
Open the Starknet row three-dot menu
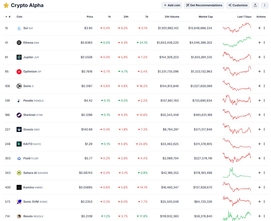(x=264, y=115)
